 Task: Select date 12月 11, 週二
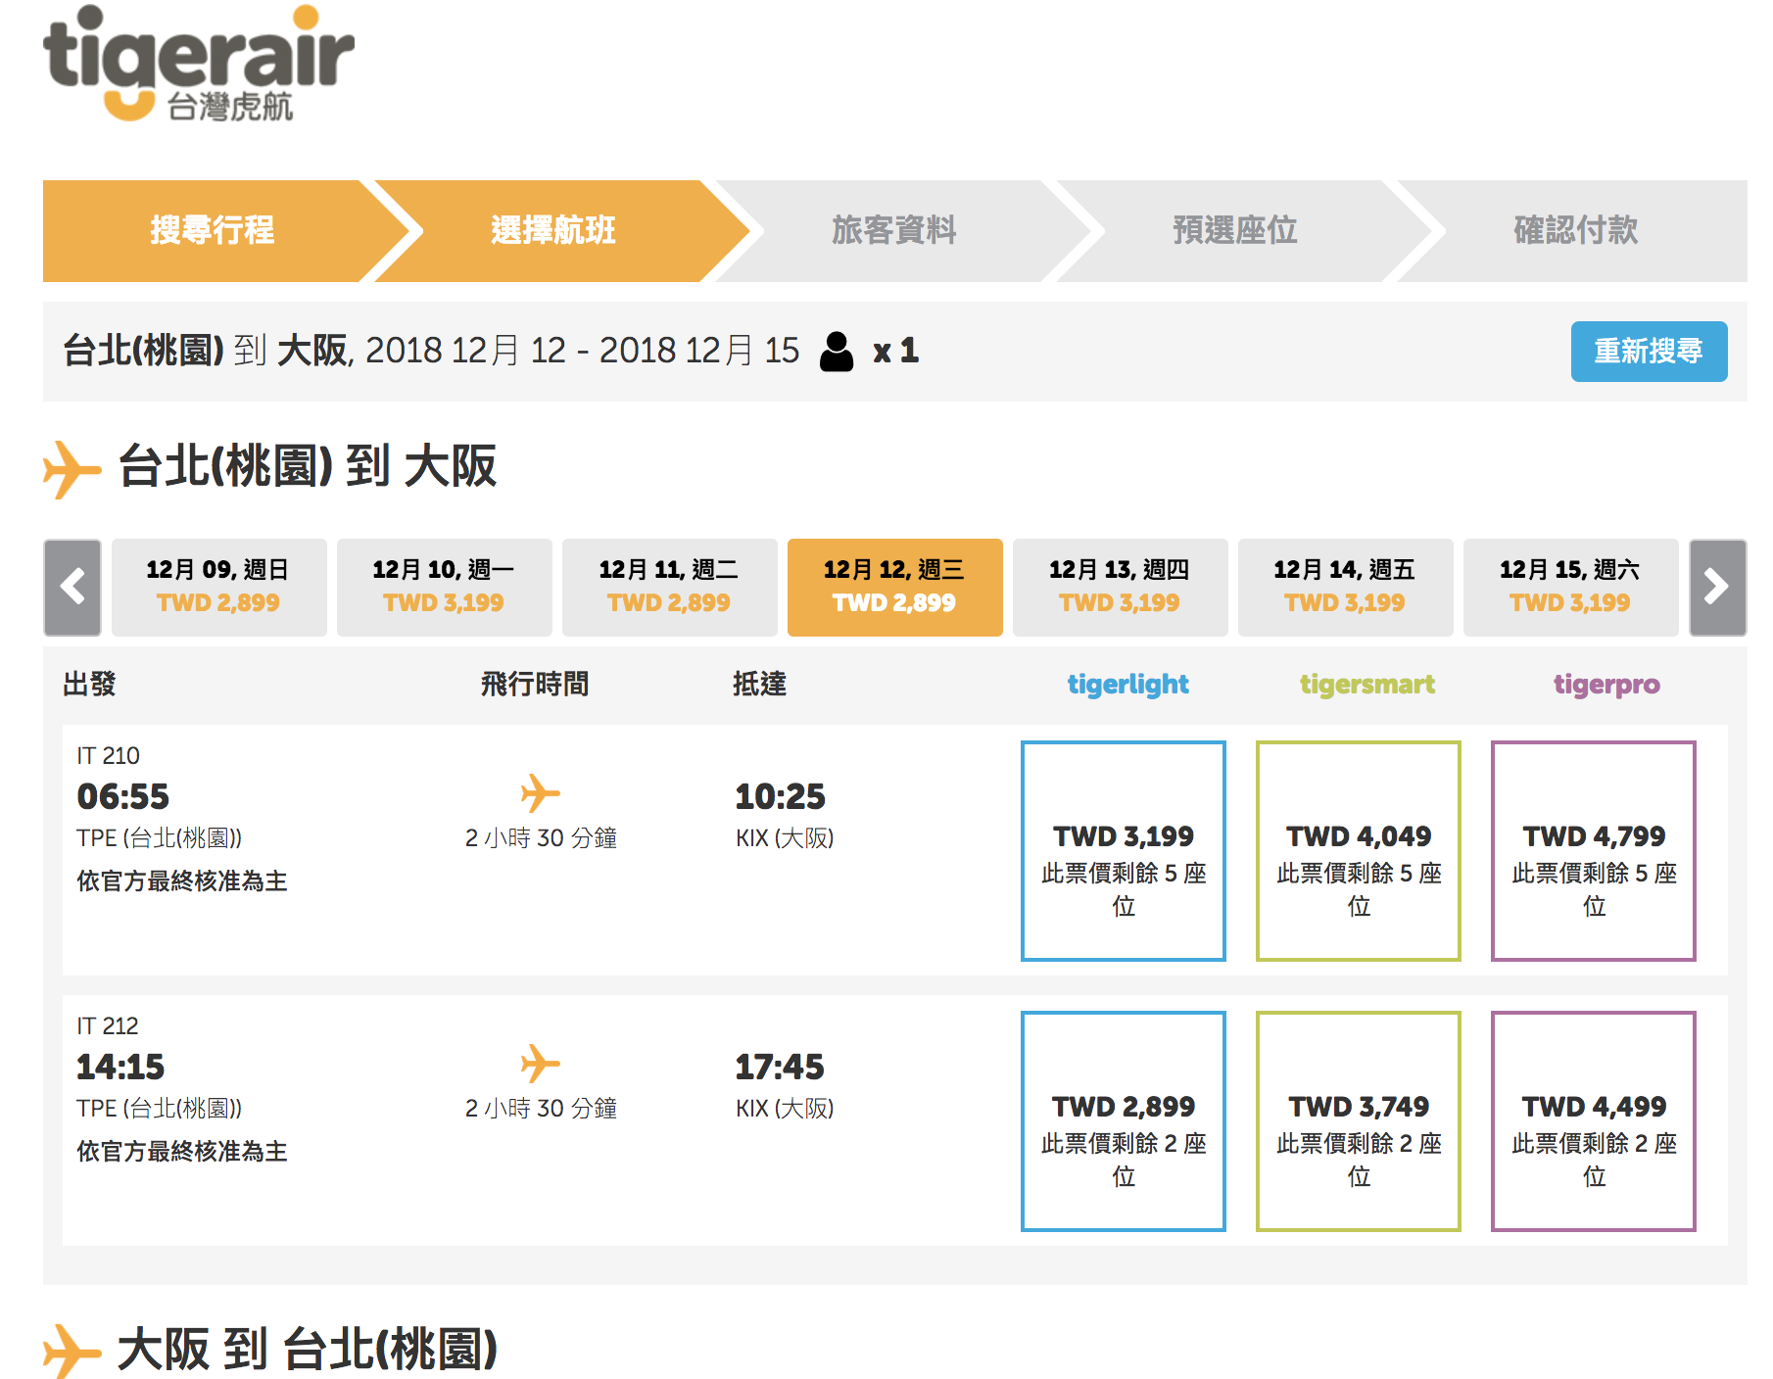[x=669, y=588]
